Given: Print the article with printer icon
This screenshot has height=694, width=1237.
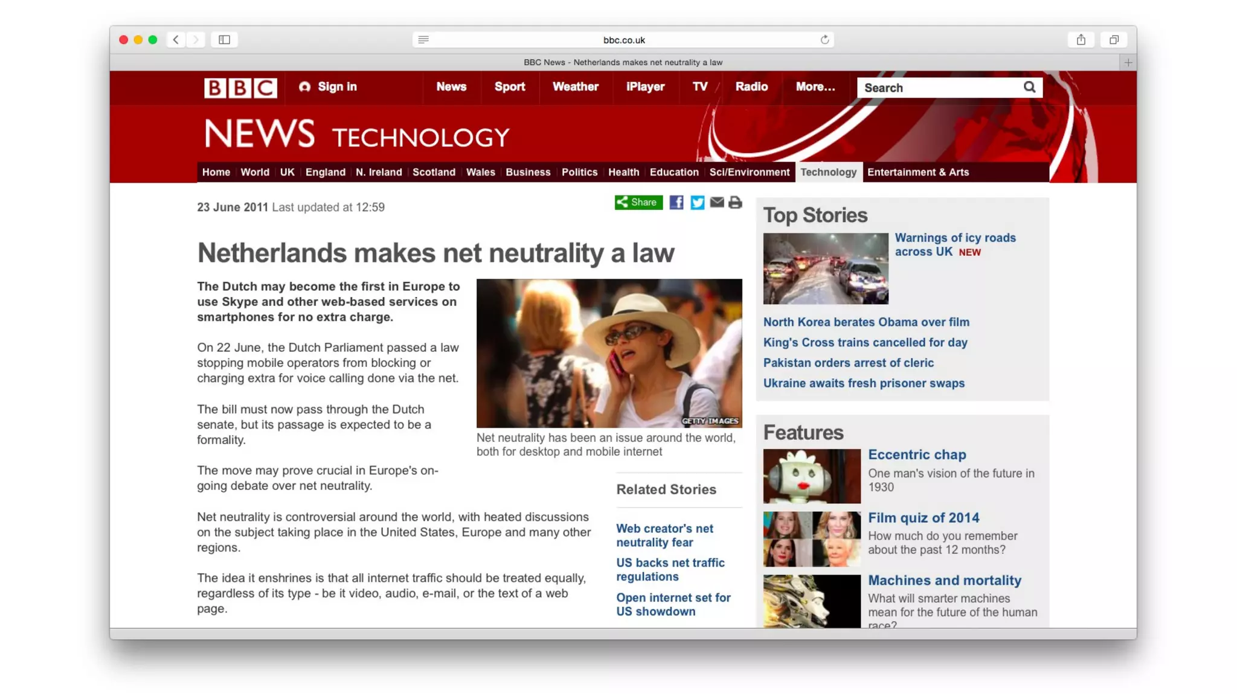Looking at the screenshot, I should pos(735,203).
